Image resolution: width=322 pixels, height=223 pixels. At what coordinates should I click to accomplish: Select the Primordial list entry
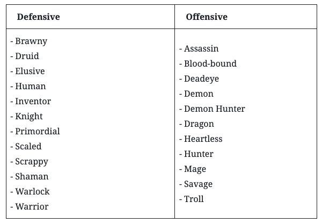click(x=35, y=131)
